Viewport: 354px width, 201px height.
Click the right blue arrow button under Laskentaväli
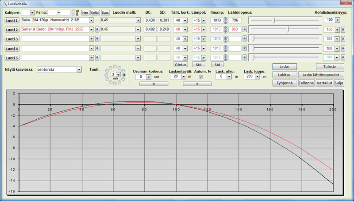[x=197, y=84]
